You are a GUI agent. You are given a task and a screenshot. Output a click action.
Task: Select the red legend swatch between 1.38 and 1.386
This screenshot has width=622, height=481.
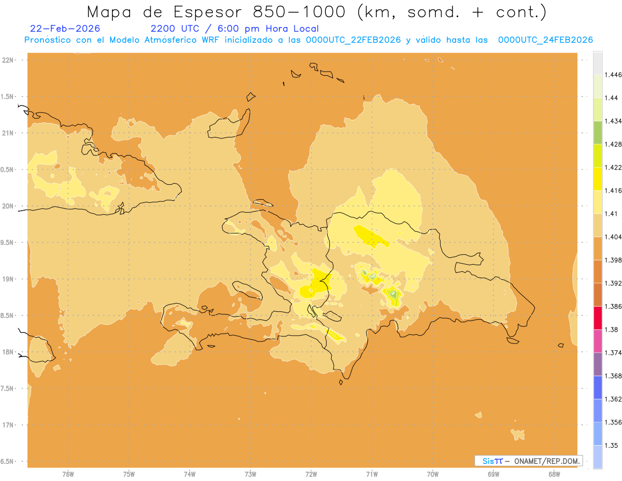598,318
